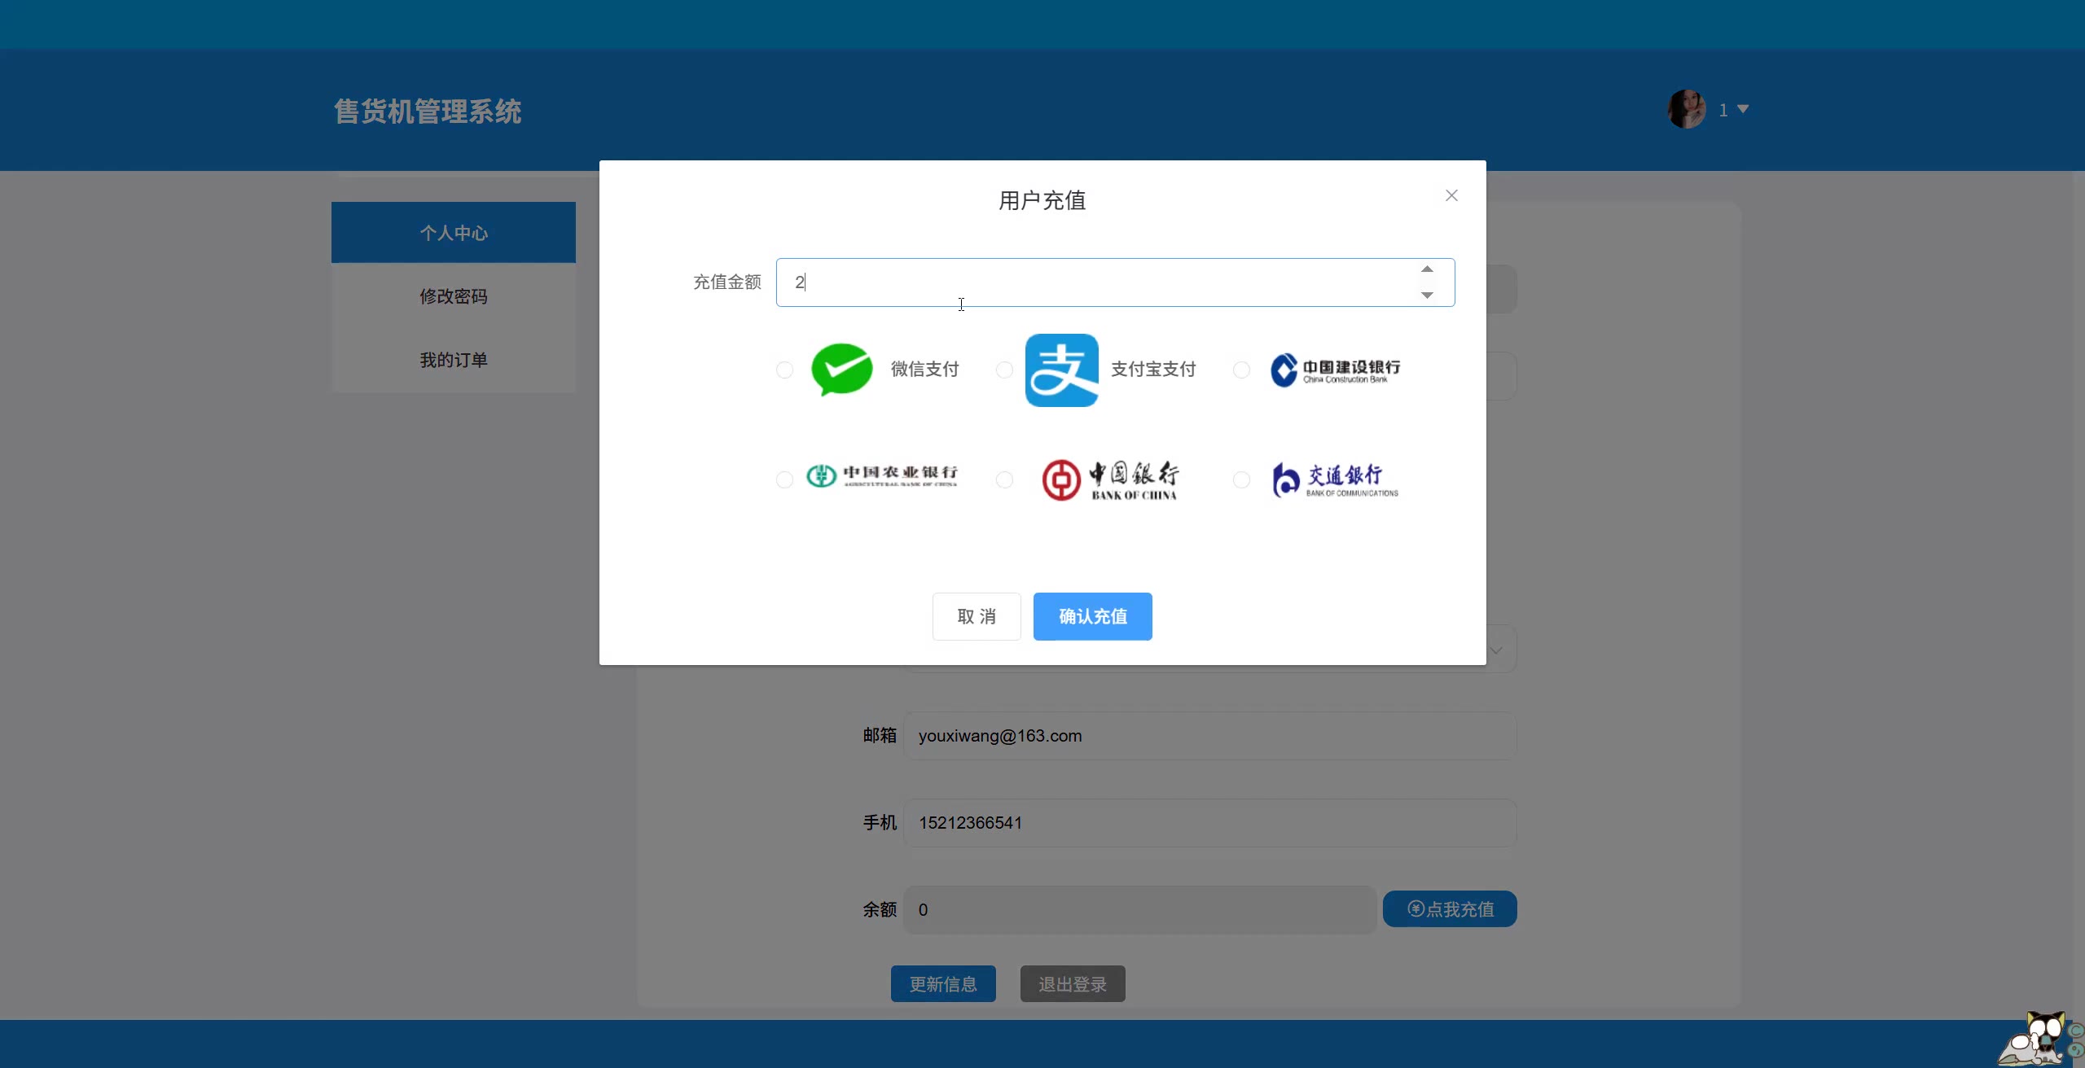Click the Agricultural Bank of China logo
Viewport: 2085px width, 1068px height.
(881, 476)
